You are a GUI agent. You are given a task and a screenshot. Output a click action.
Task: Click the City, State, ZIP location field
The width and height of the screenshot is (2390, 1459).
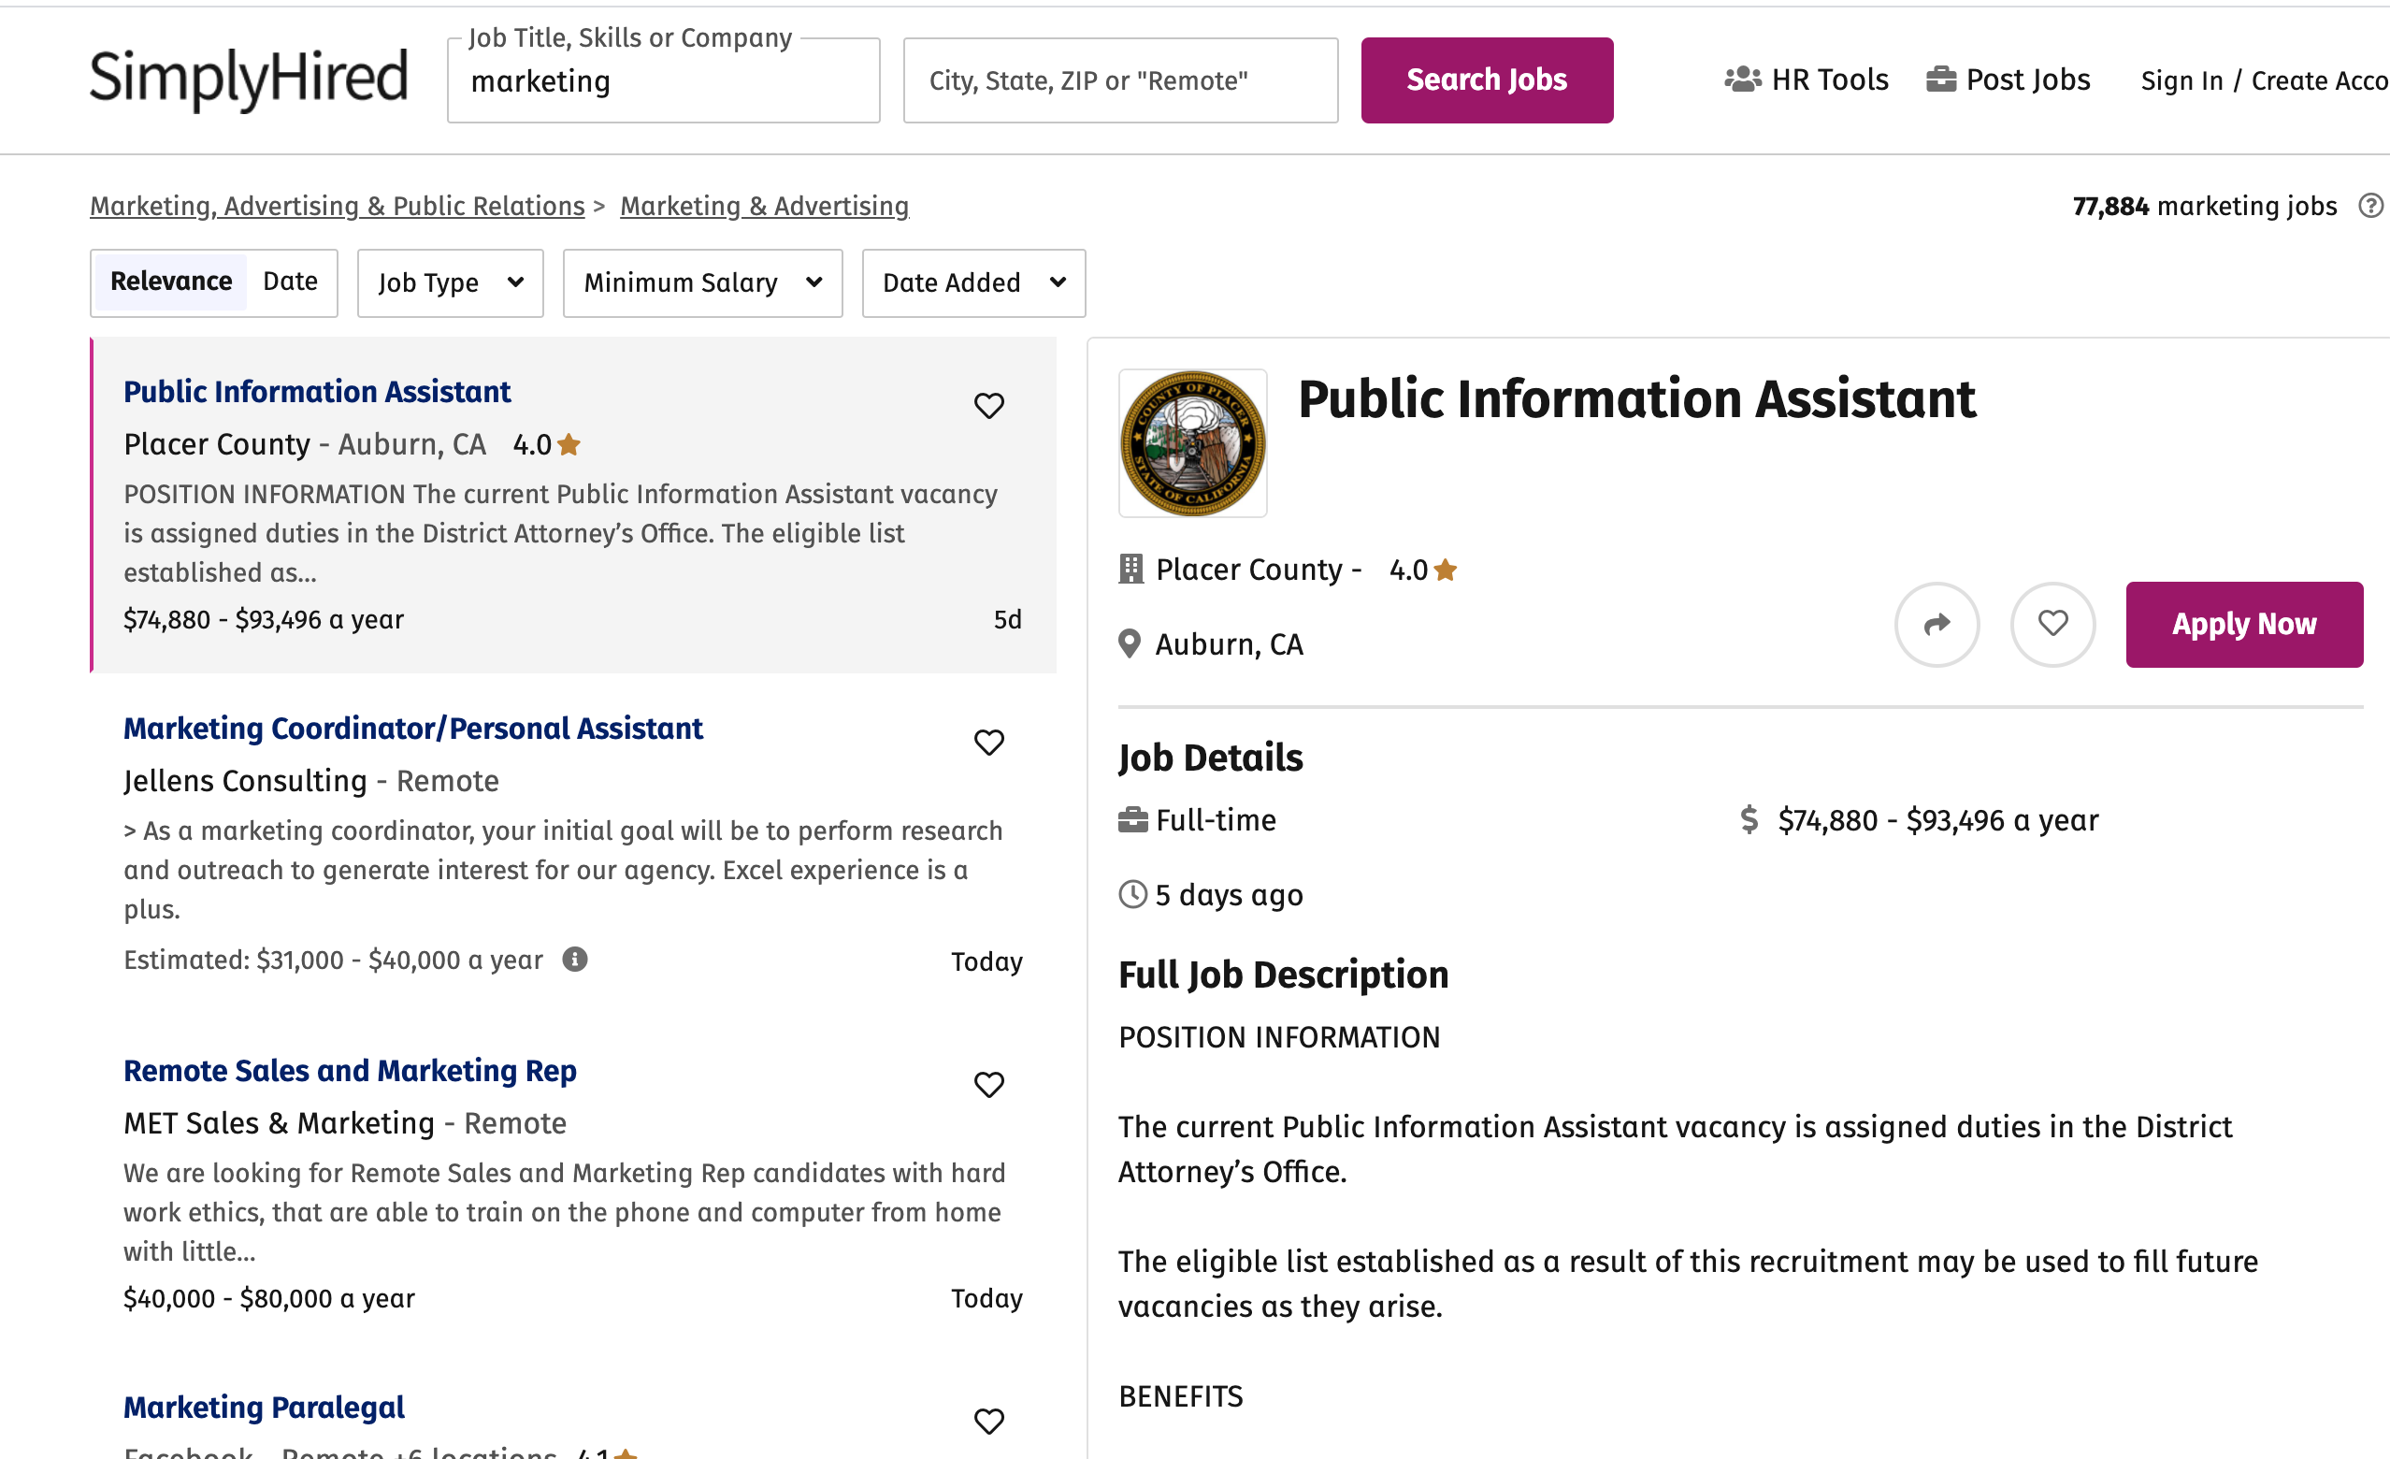(x=1119, y=80)
